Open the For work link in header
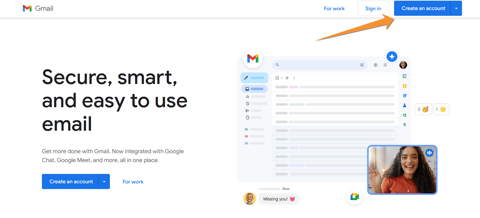The image size is (480, 218). coord(334,9)
